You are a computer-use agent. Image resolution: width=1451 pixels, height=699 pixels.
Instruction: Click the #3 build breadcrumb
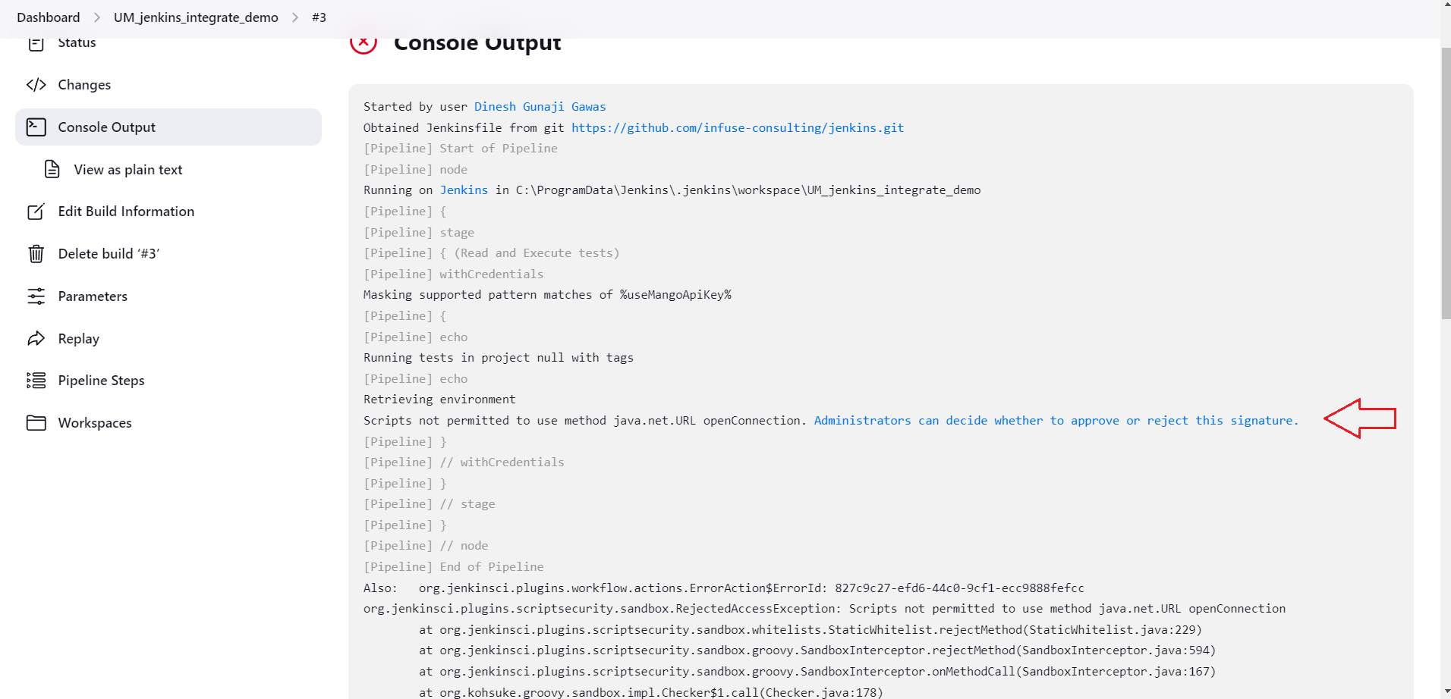319,17
